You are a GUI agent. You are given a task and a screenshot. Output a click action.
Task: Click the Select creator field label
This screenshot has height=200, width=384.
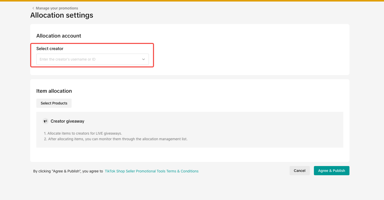(50, 49)
